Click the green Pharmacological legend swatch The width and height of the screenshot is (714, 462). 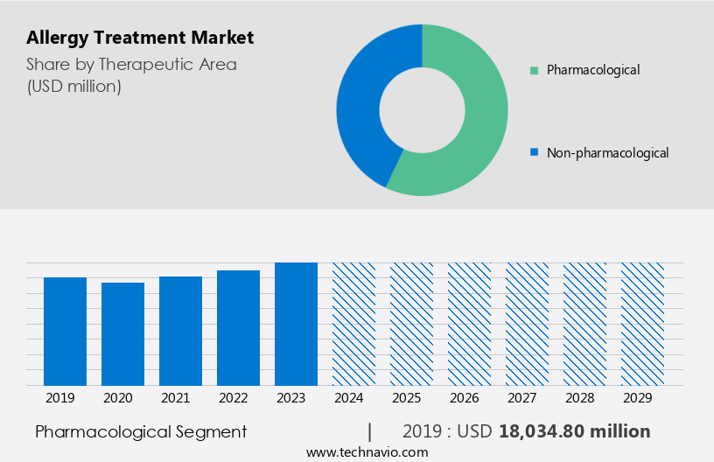[534, 70]
